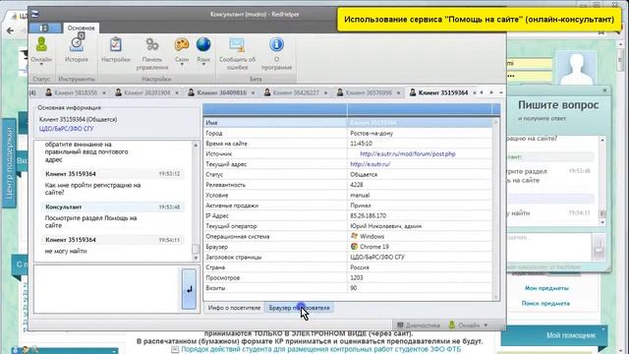Open the История tool in the ribbon
This screenshot has width=629, height=354.
click(x=77, y=48)
